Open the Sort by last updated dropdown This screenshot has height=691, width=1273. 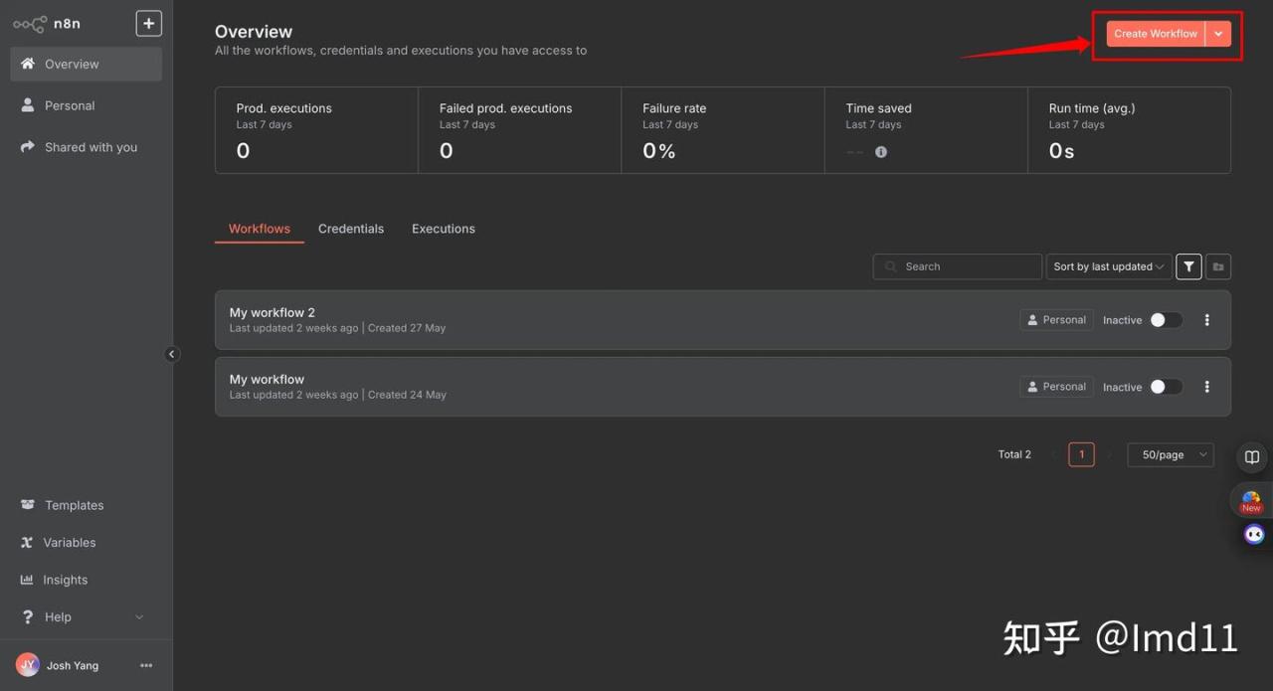(x=1108, y=266)
